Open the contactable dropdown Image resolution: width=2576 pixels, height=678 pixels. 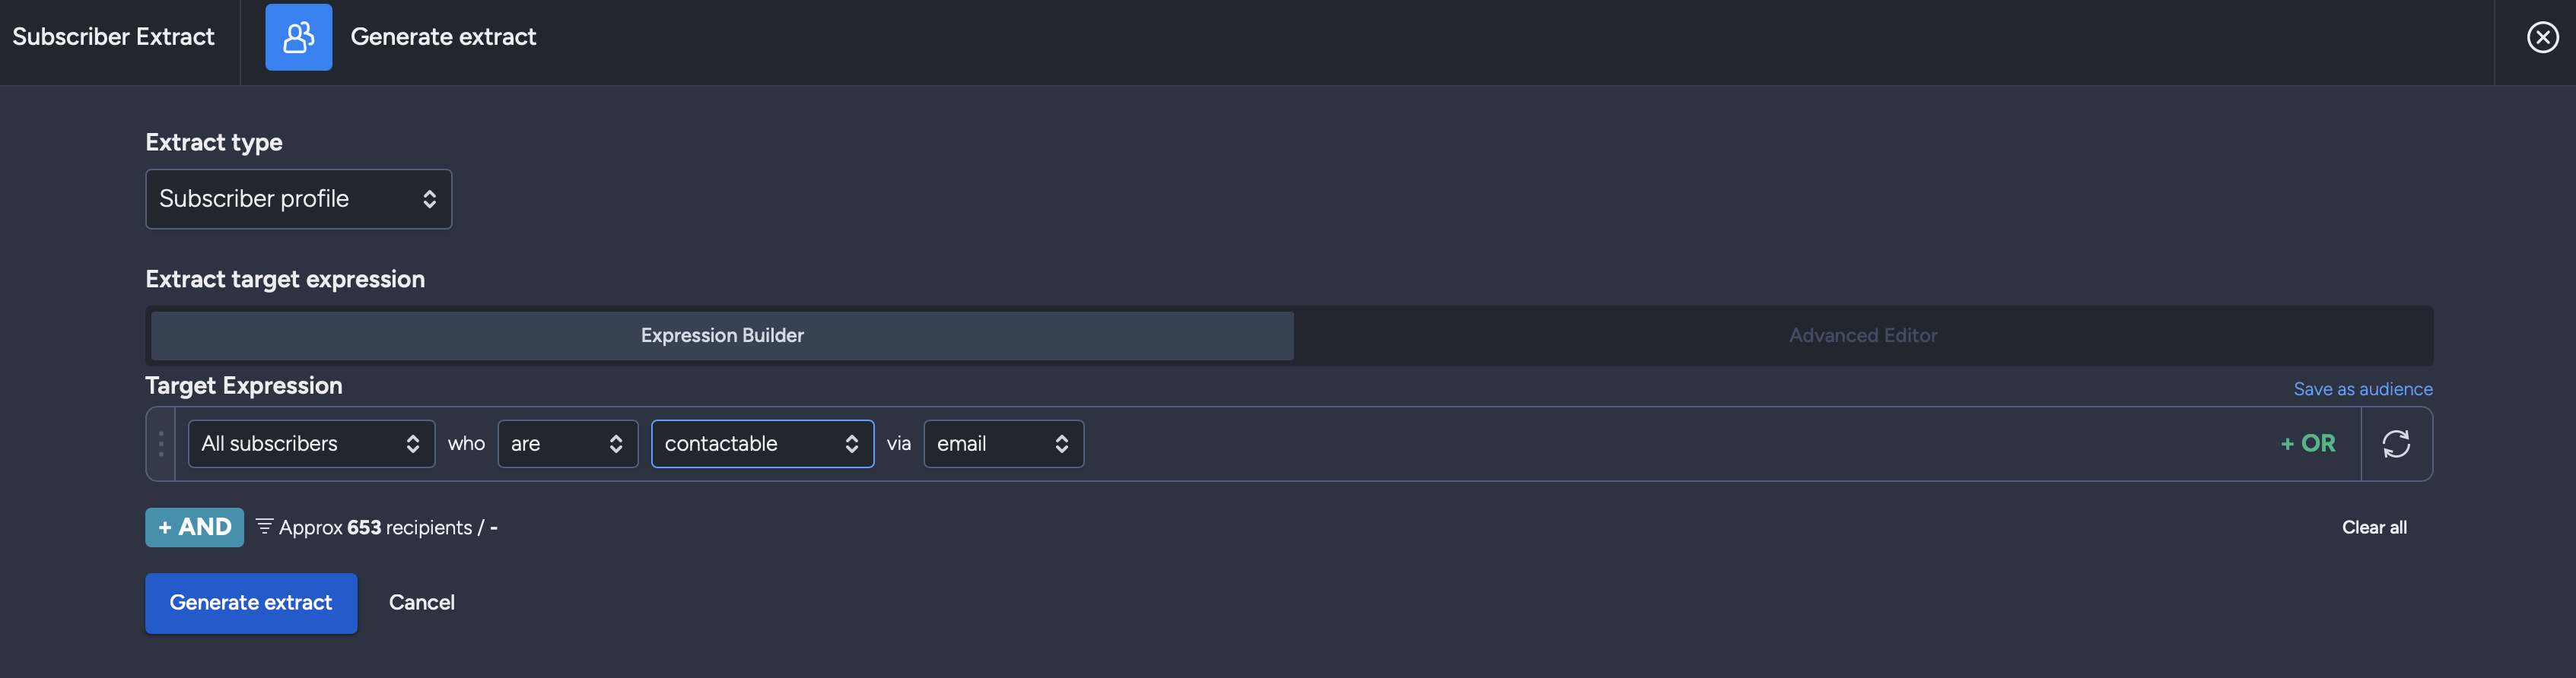coord(762,443)
